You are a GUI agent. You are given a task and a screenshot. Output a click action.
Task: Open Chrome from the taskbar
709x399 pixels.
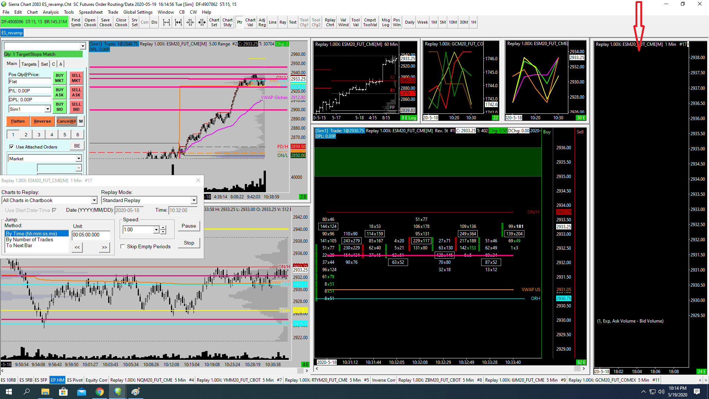tap(100, 392)
